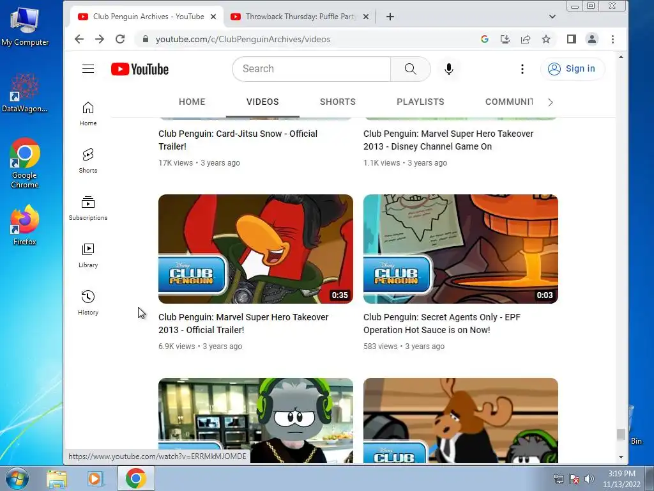Click the scrollbar up arrow
The image size is (654, 491).
(x=621, y=57)
